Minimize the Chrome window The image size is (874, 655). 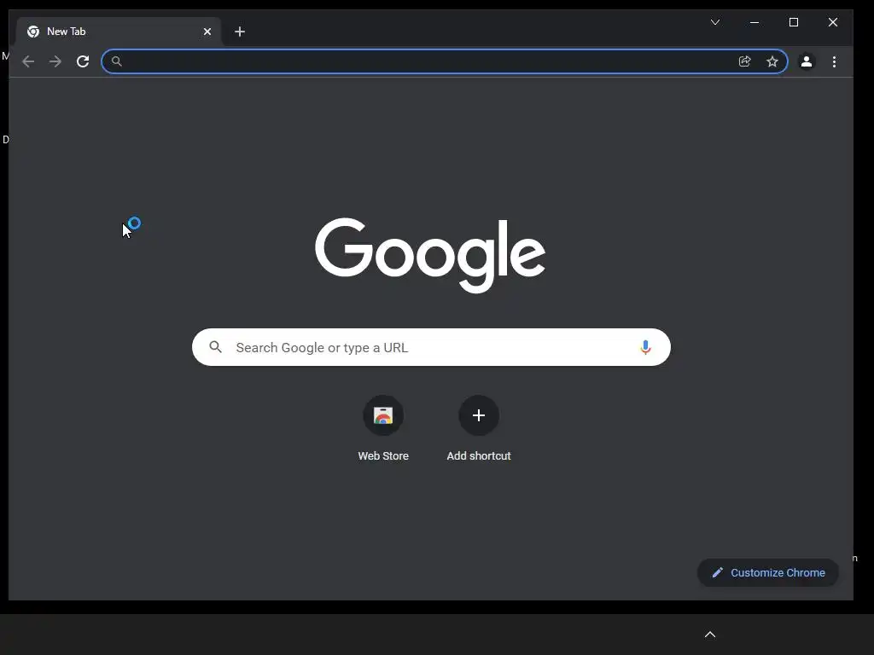pos(755,22)
